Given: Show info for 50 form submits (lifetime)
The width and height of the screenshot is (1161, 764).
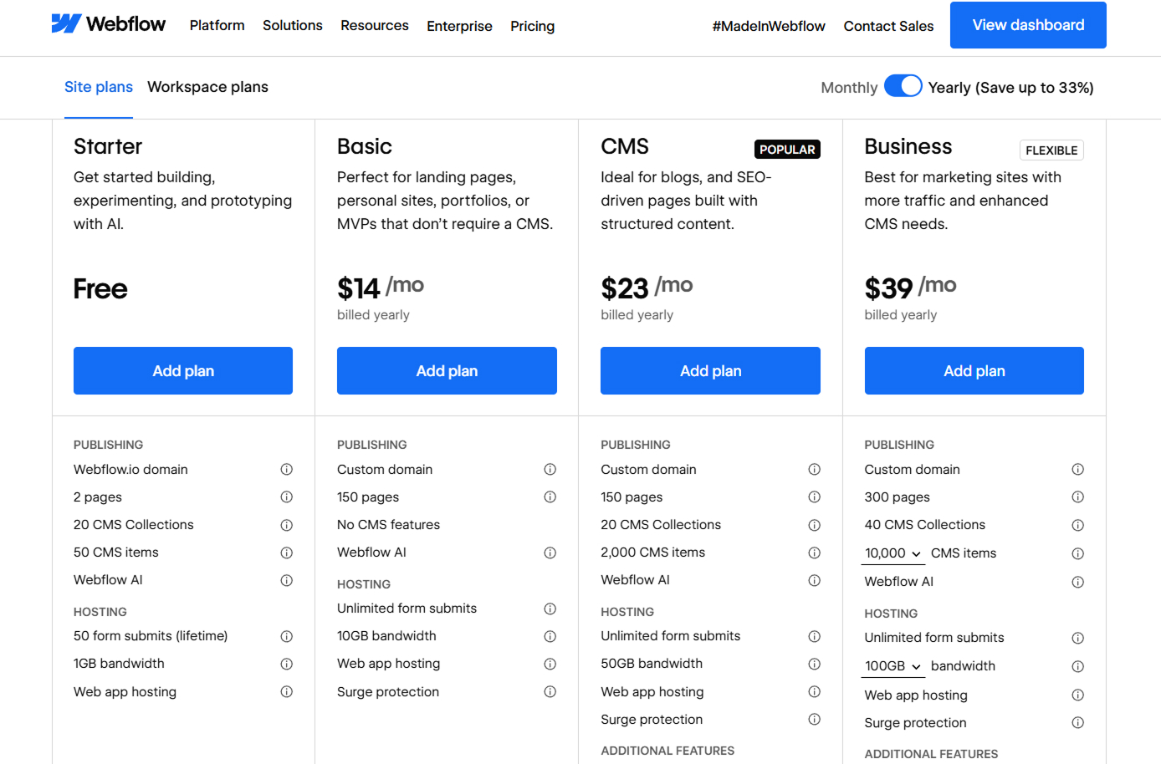Looking at the screenshot, I should tap(287, 636).
